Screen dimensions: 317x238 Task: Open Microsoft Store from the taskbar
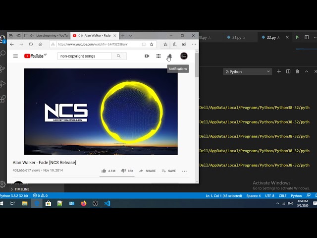point(48,203)
